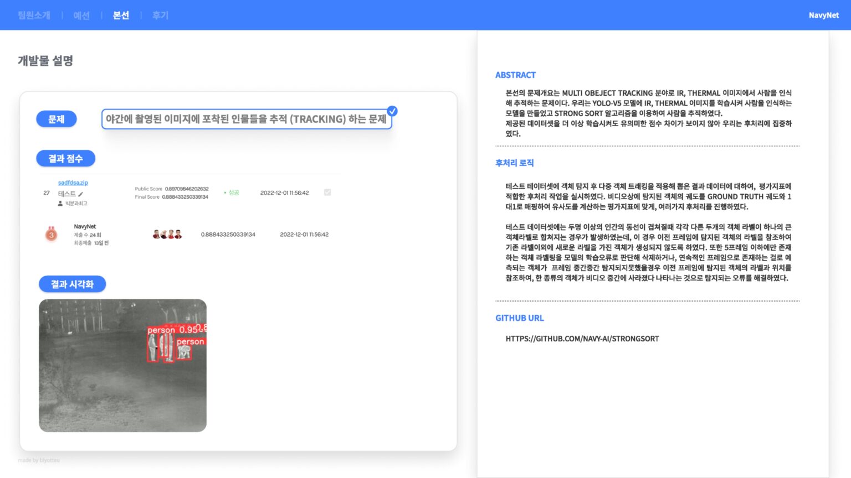This screenshot has width=851, height=478.
Task: Click the pencil edit icon beside 테스트
Action: (81, 194)
